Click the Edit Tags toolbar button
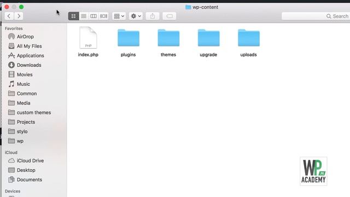Image resolution: width=350 pixels, height=197 pixels. tap(170, 16)
